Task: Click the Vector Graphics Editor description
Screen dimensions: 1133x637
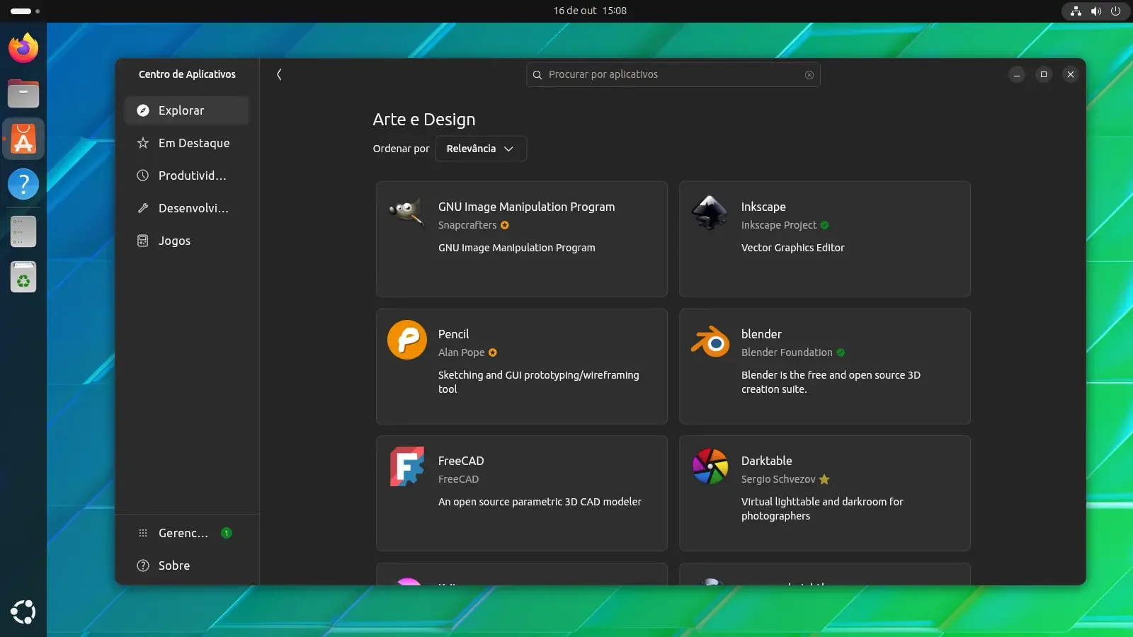Action: (792, 248)
